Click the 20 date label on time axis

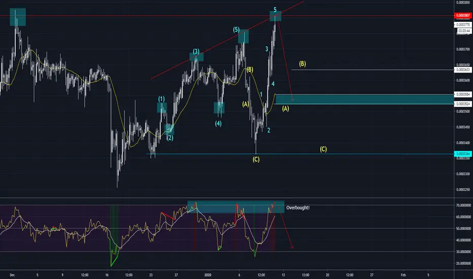(327, 275)
